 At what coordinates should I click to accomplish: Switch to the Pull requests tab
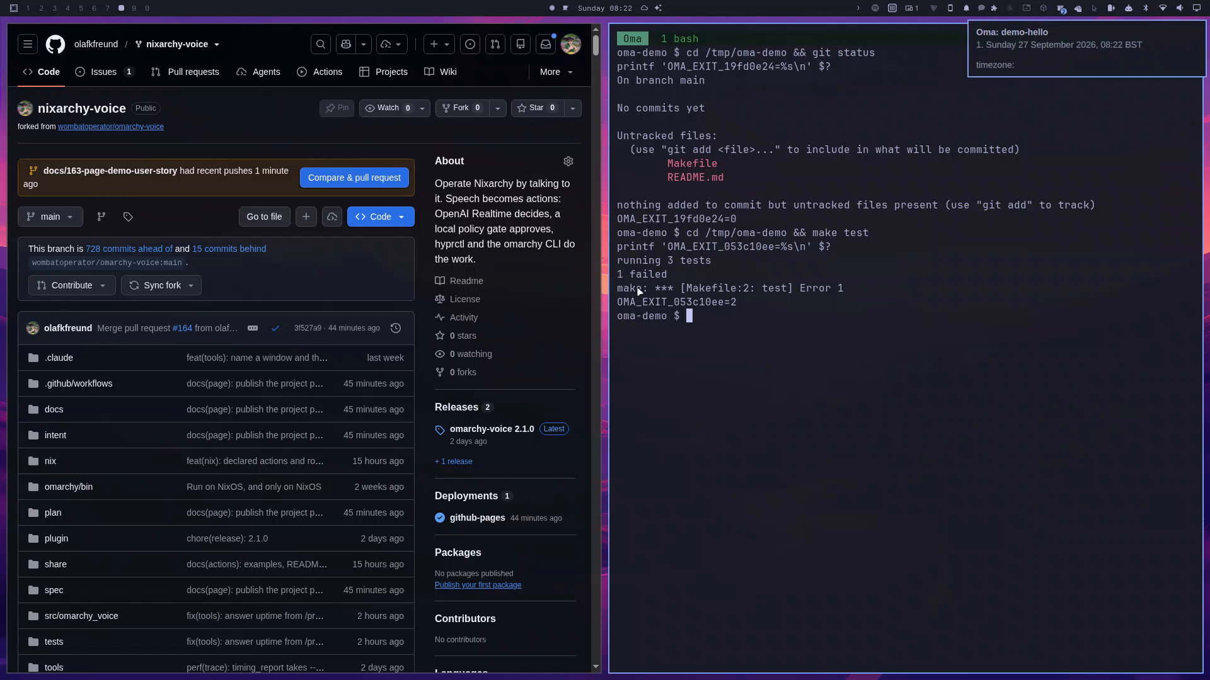(185, 72)
